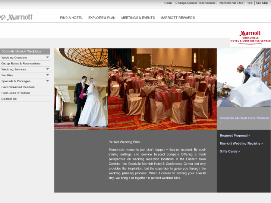This screenshot has height=203, width=271.
Task: Open the Coralville Hotel & Conference Center logo
Action: (x=250, y=38)
